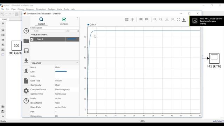Screen dimensions: 224x126
Task: Open the Simulink Tools menu
Action: pos(66,9)
